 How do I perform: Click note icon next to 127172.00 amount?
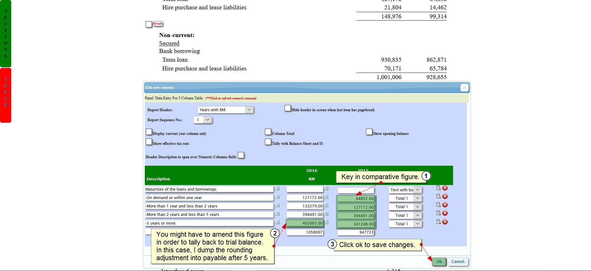point(326,197)
